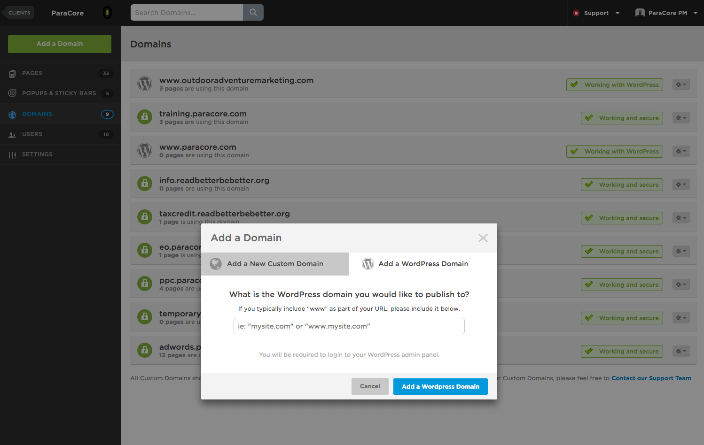The image size is (704, 445).
Task: Open the Settings section
Action: (x=60, y=154)
